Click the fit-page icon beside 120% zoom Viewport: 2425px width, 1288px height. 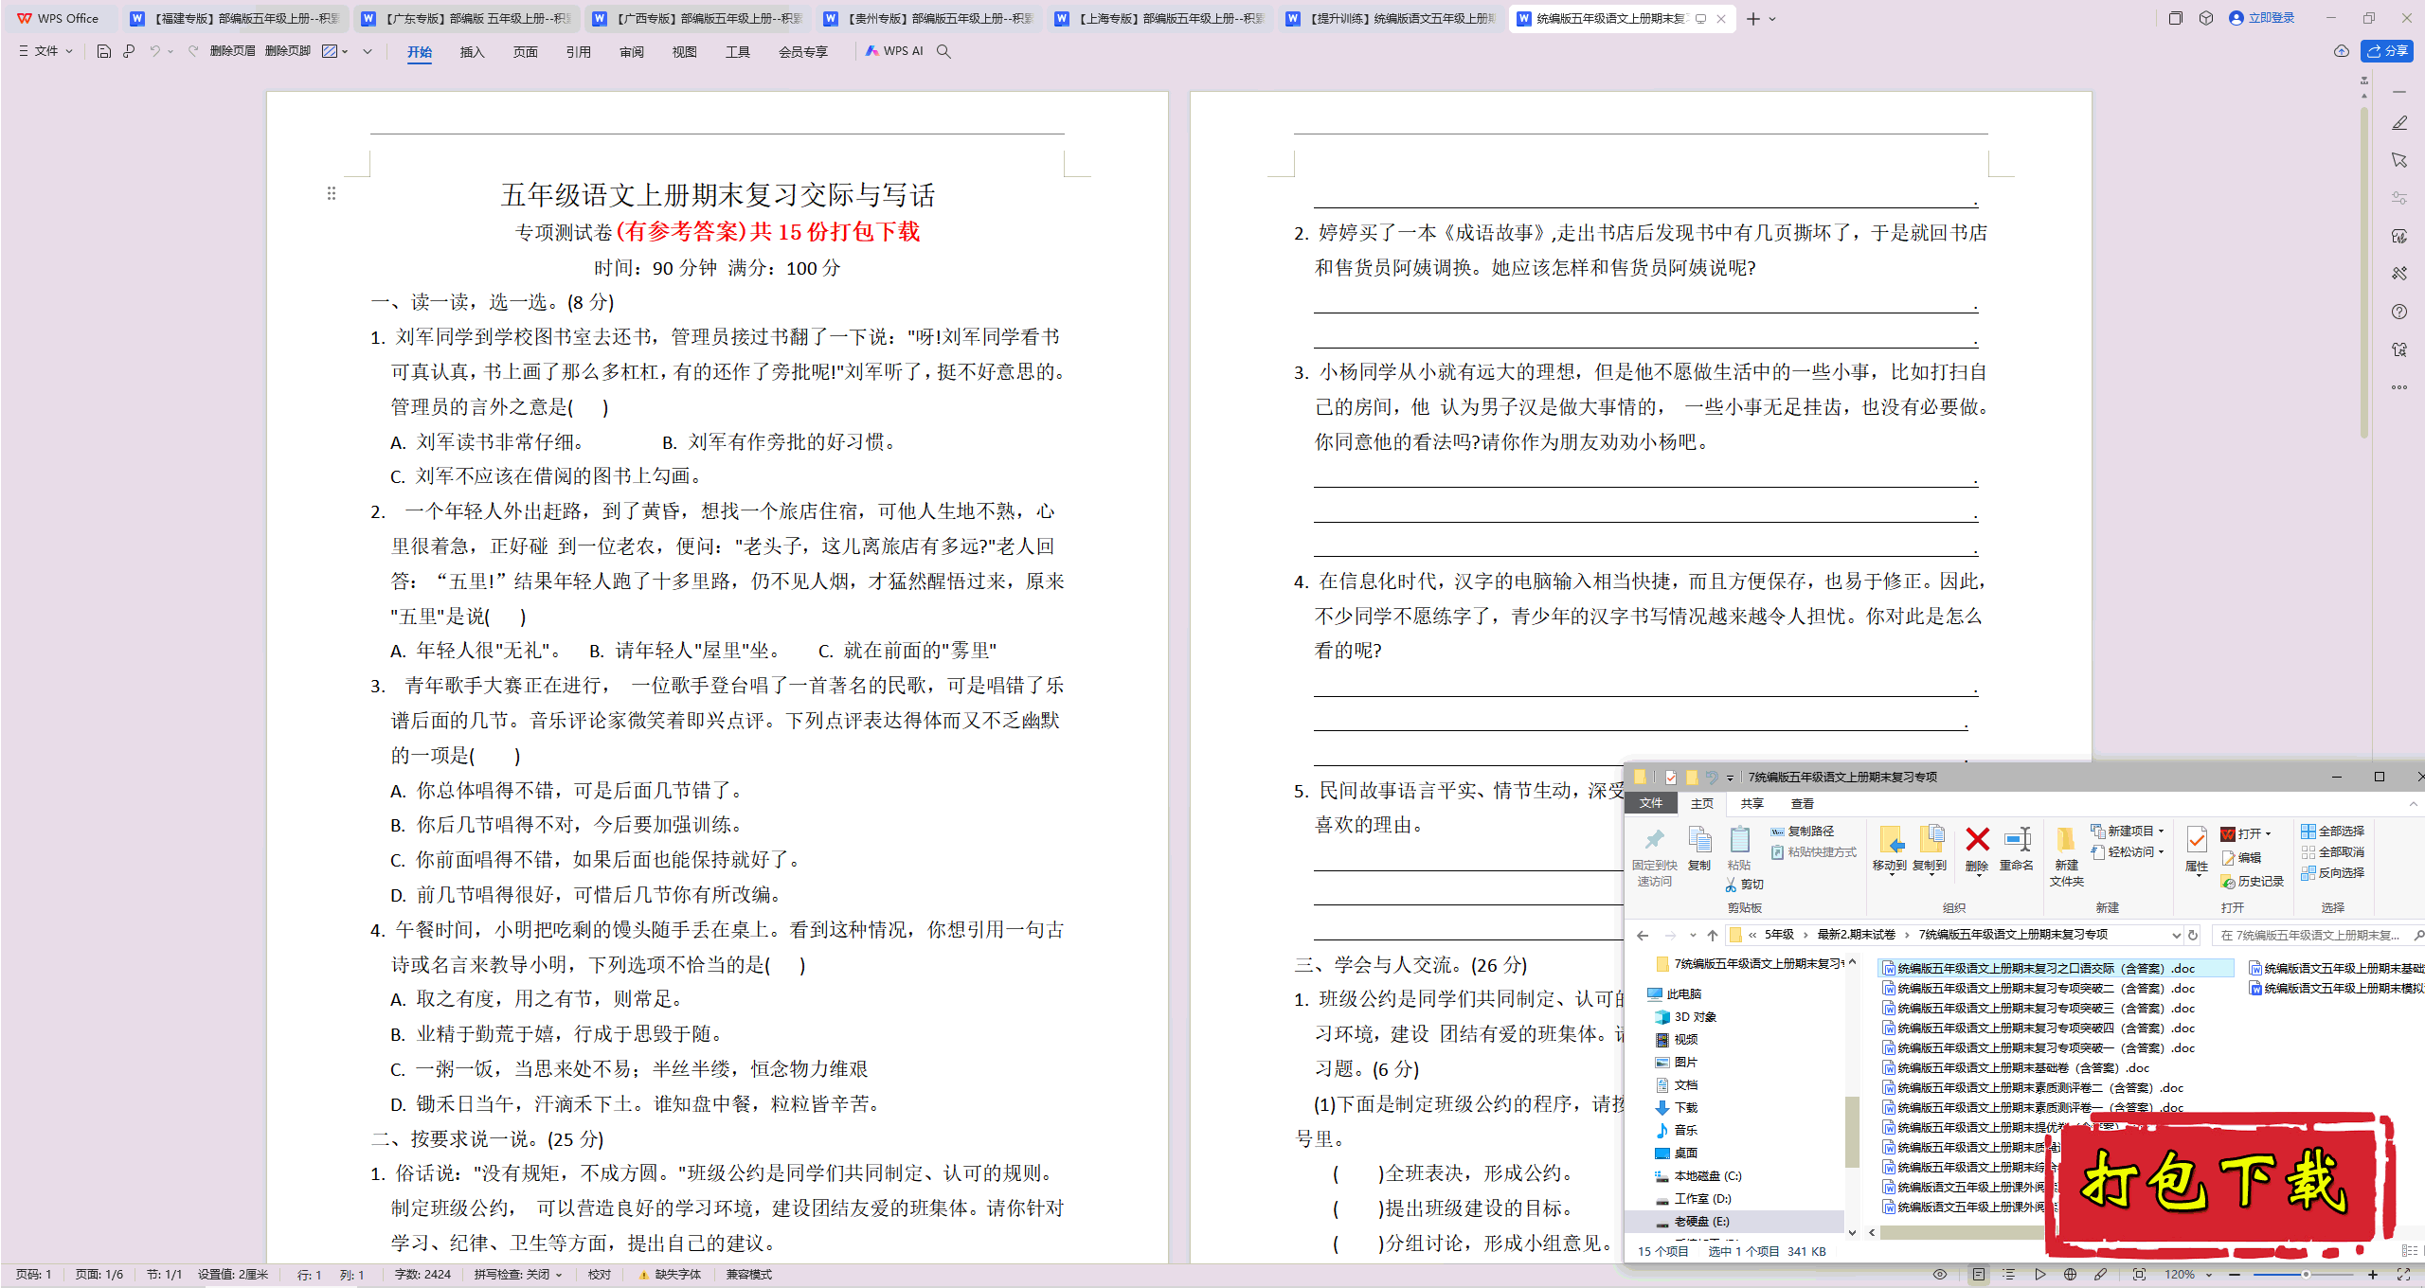(x=2139, y=1275)
